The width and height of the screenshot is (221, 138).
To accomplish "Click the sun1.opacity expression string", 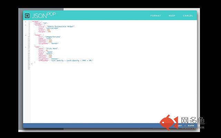I will point(72,60).
